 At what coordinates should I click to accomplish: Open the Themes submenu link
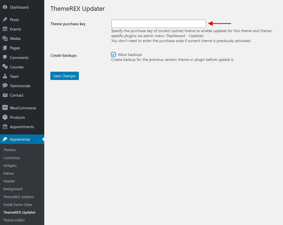click(x=9, y=150)
